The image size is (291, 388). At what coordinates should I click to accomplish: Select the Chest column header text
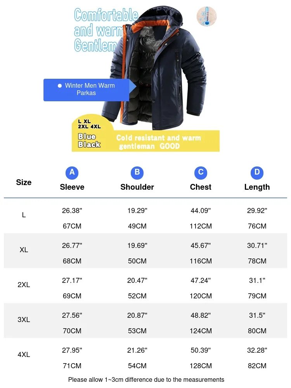click(x=201, y=187)
